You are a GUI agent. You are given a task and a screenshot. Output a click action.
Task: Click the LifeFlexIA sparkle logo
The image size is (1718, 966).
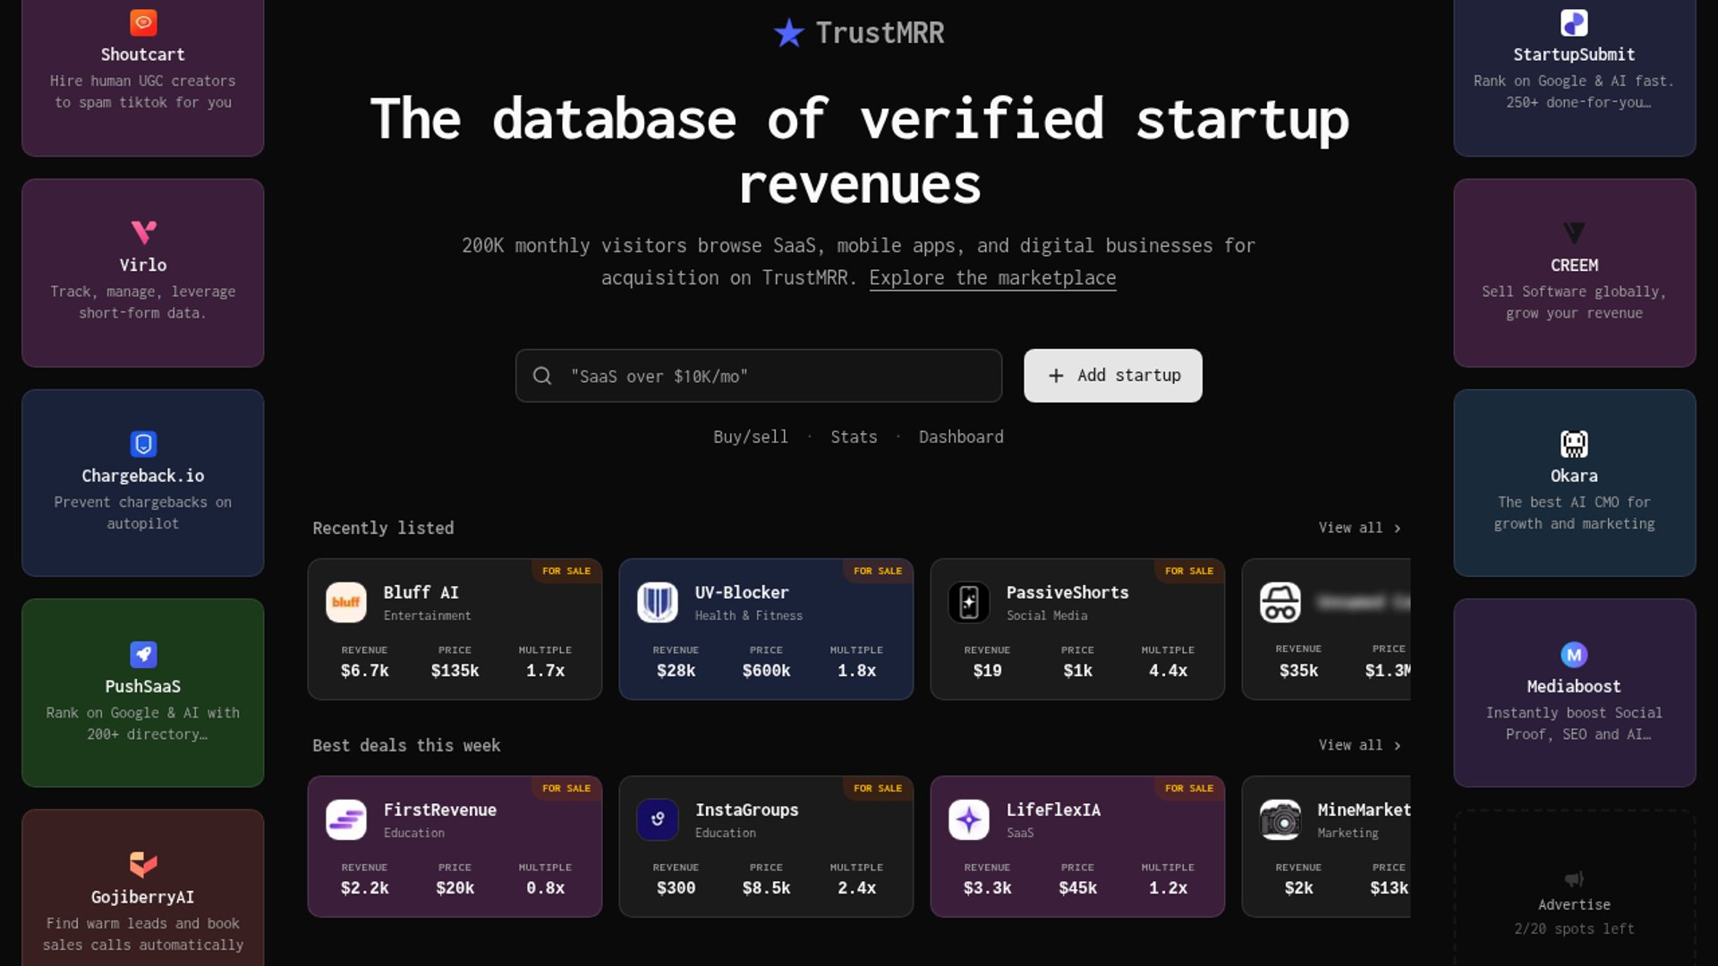[x=969, y=819]
